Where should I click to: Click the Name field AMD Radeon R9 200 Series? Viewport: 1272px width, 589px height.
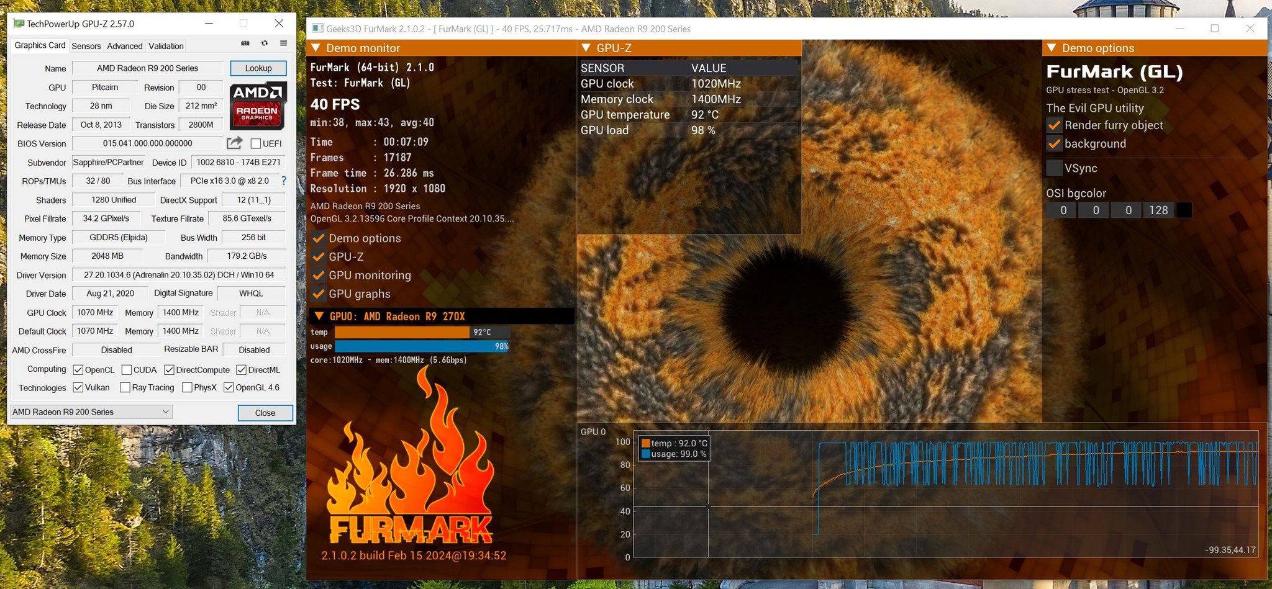click(x=148, y=68)
